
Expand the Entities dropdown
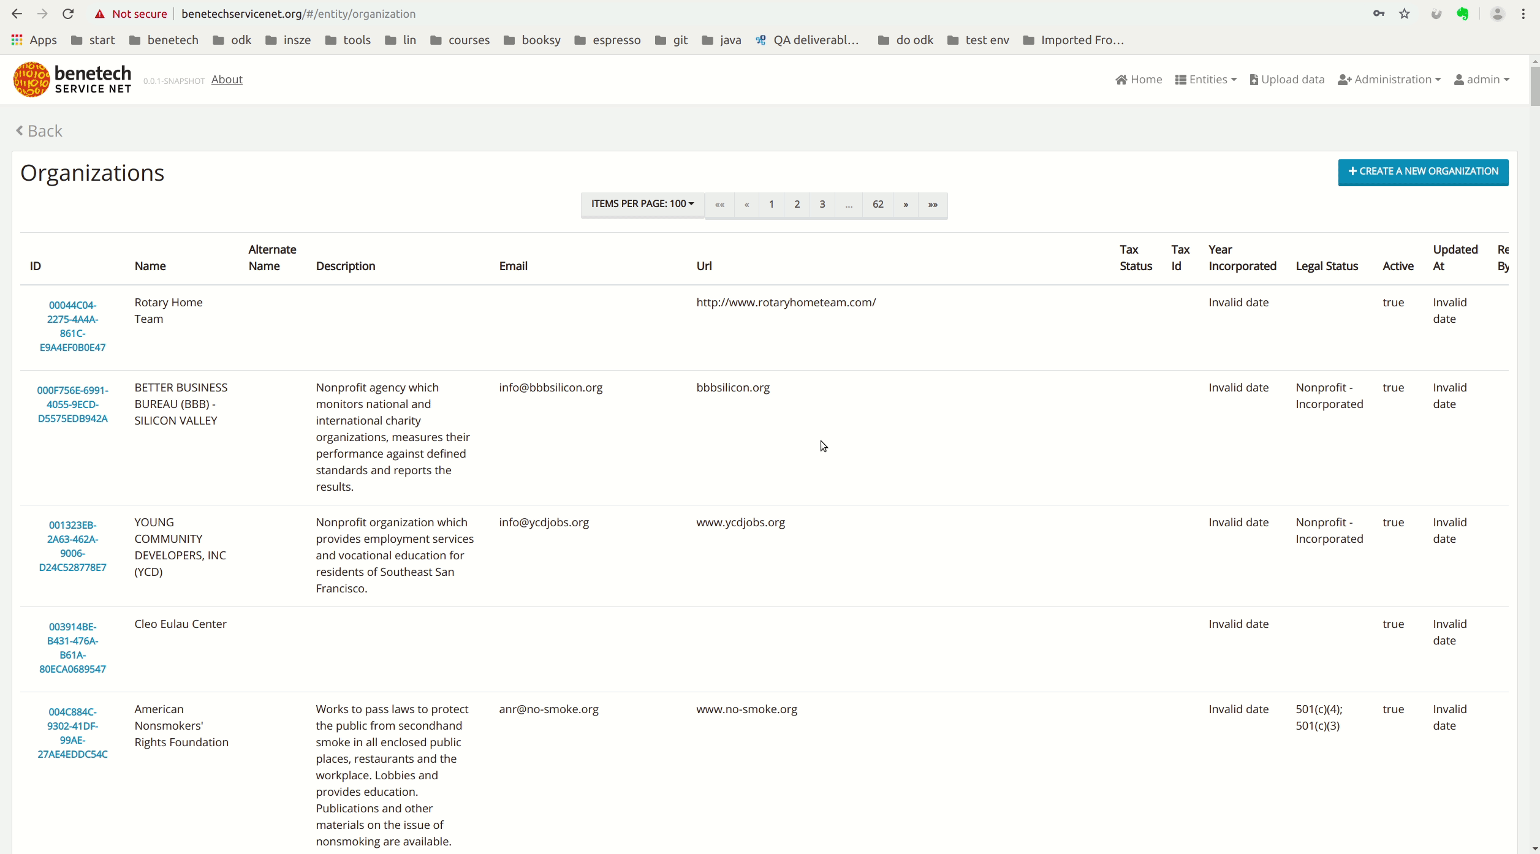pyautogui.click(x=1205, y=79)
